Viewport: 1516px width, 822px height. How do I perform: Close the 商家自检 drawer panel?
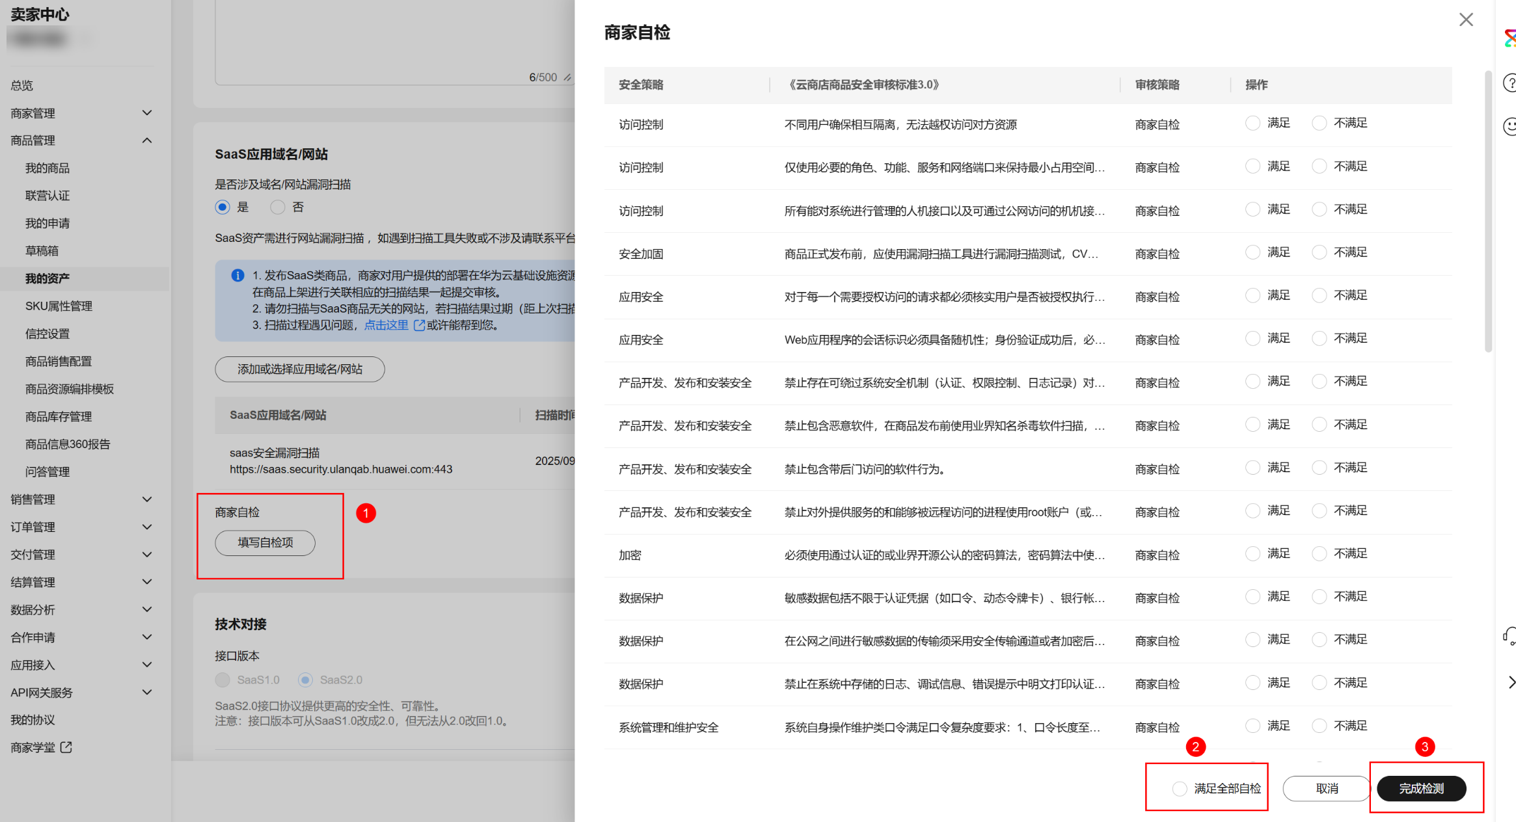pyautogui.click(x=1465, y=20)
